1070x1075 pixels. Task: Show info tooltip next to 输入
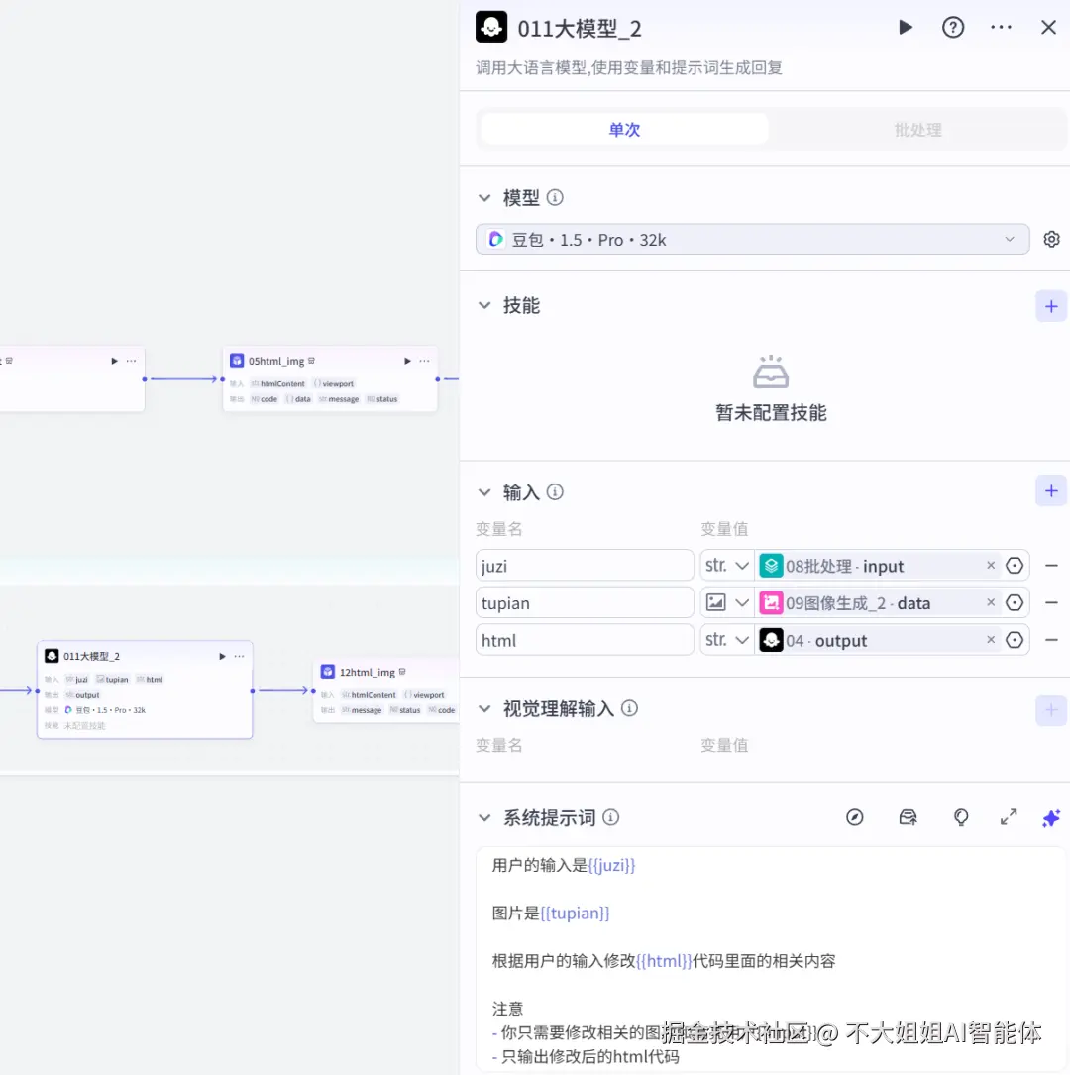555,492
